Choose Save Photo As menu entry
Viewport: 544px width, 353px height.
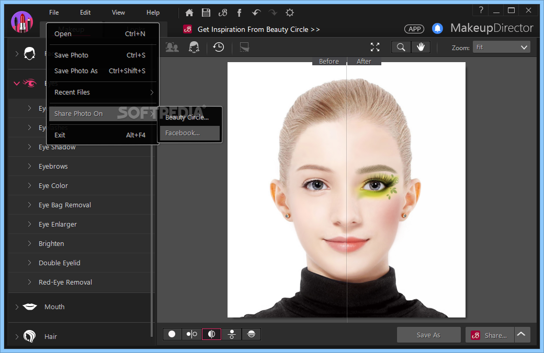[103, 70]
